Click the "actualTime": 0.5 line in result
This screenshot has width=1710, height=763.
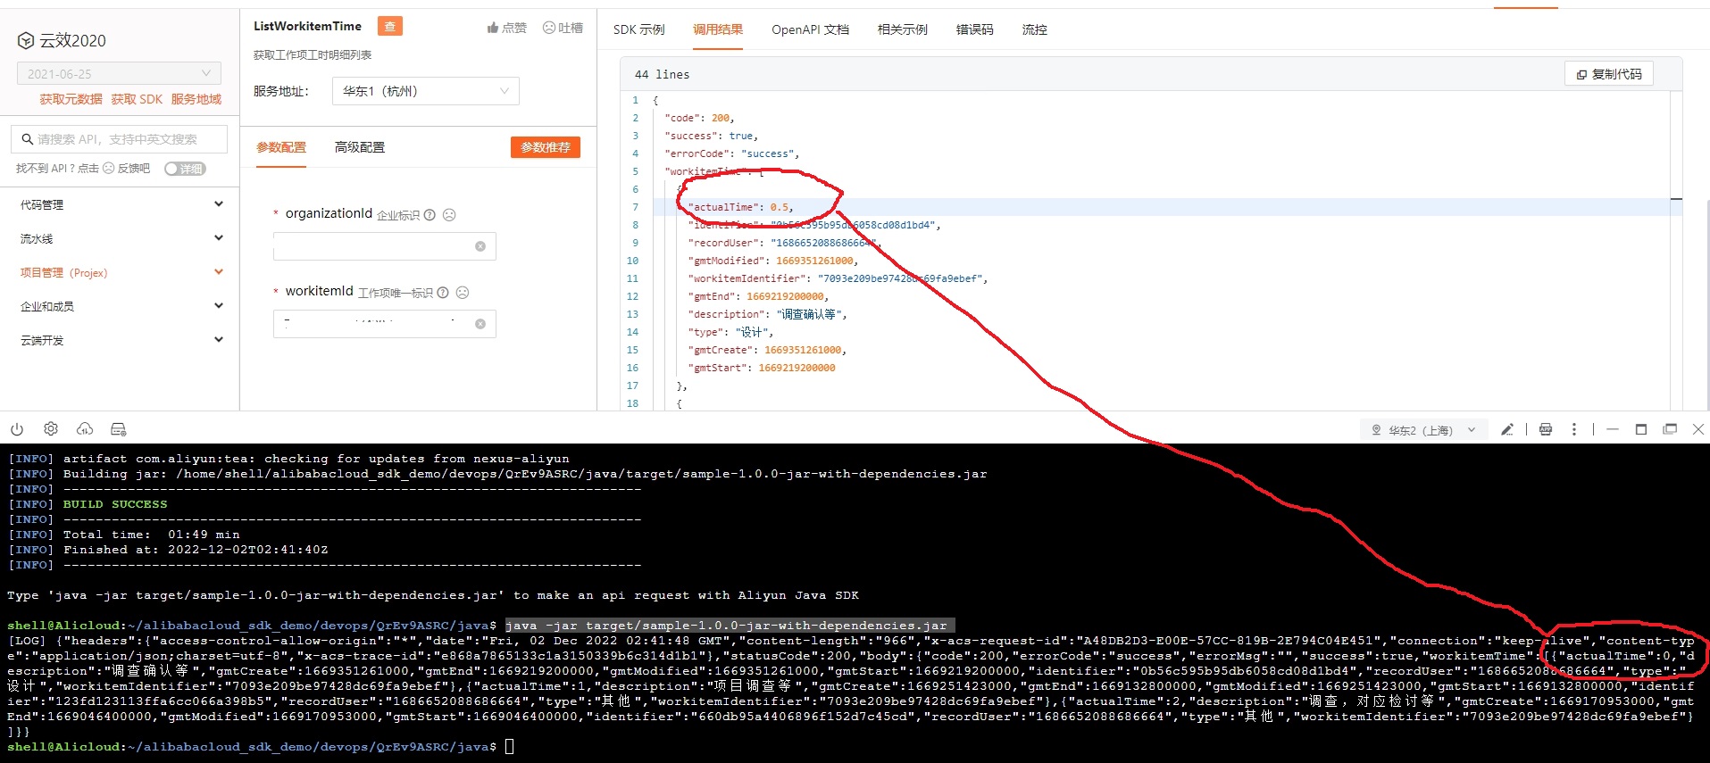pyautogui.click(x=740, y=207)
